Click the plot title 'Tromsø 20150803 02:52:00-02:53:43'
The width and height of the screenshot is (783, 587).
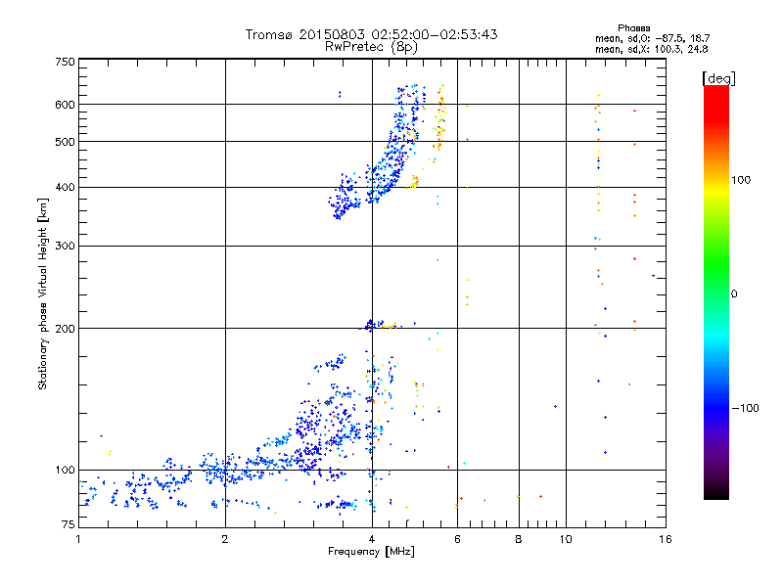click(371, 34)
